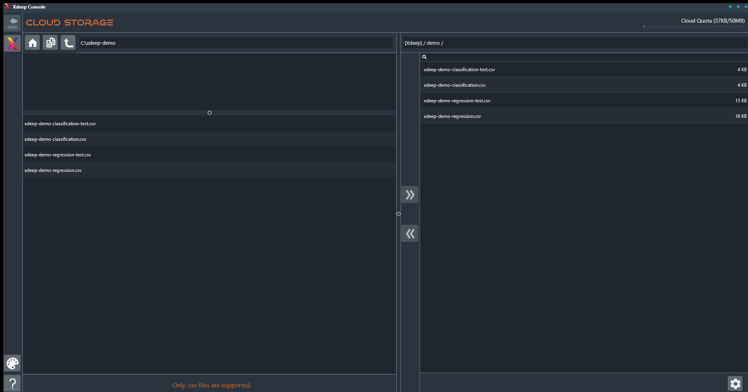
Task: Select local file xdeep-demo-regression-test.csv
Action: pyautogui.click(x=210, y=154)
